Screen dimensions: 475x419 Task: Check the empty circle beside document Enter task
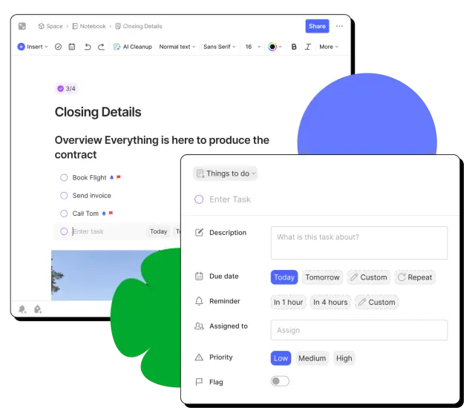point(64,231)
